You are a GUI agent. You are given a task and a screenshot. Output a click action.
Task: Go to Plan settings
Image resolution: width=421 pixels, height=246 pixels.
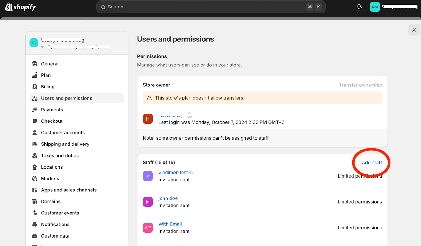tap(77, 75)
